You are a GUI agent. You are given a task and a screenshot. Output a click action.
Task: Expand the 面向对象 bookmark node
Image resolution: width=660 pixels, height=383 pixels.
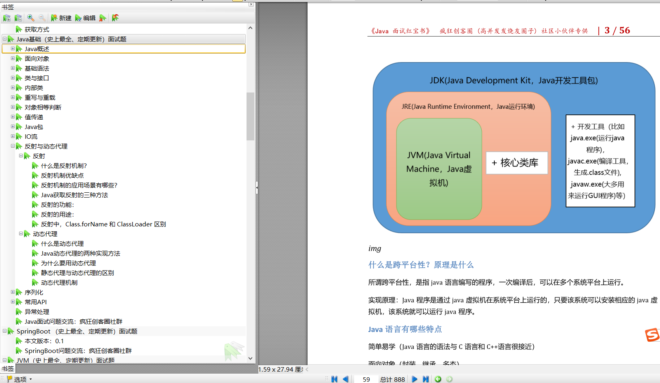[13, 58]
